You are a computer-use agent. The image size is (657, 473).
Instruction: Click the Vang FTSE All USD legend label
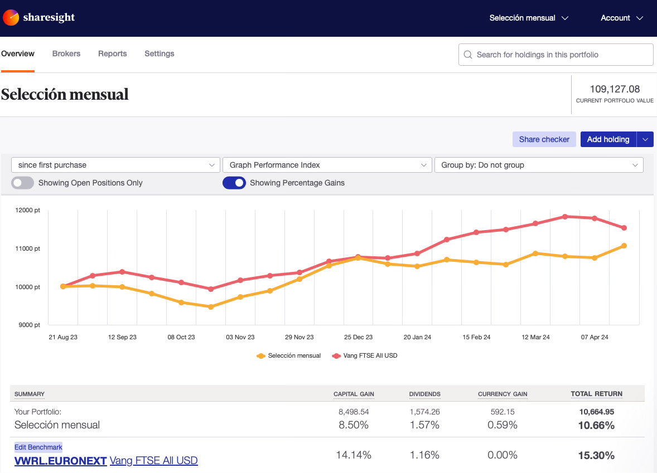click(370, 356)
